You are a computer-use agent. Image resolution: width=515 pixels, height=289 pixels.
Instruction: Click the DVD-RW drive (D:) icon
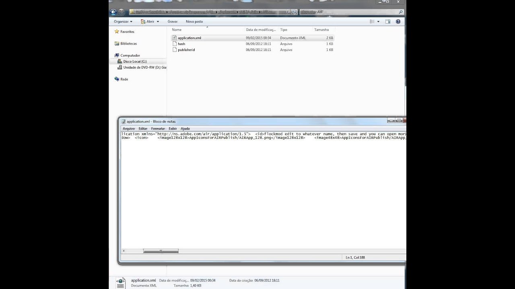point(119,67)
